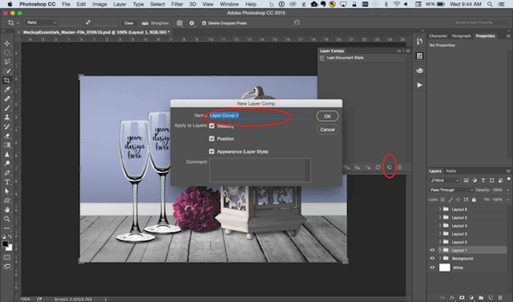Select the Polygonal Lasso tool

coord(7,62)
